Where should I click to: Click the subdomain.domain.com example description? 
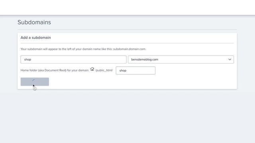coord(83,49)
